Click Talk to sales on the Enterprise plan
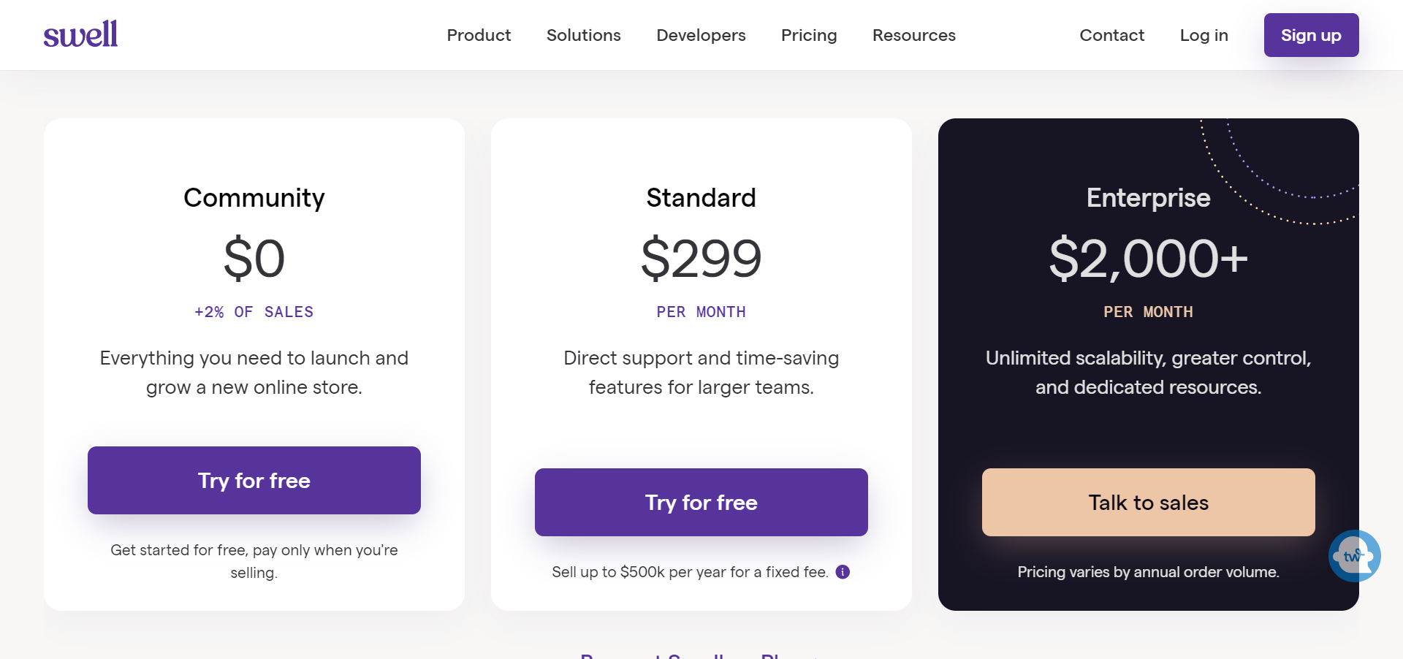1403x659 pixels. (1147, 502)
